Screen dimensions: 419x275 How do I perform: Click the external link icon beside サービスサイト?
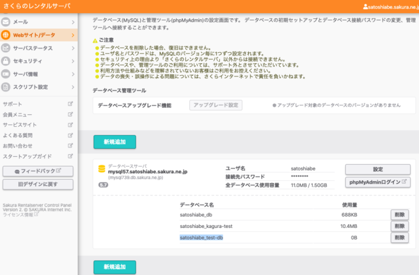tap(70, 125)
